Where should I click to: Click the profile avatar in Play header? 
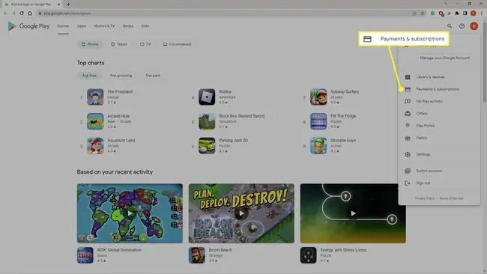[x=474, y=26]
